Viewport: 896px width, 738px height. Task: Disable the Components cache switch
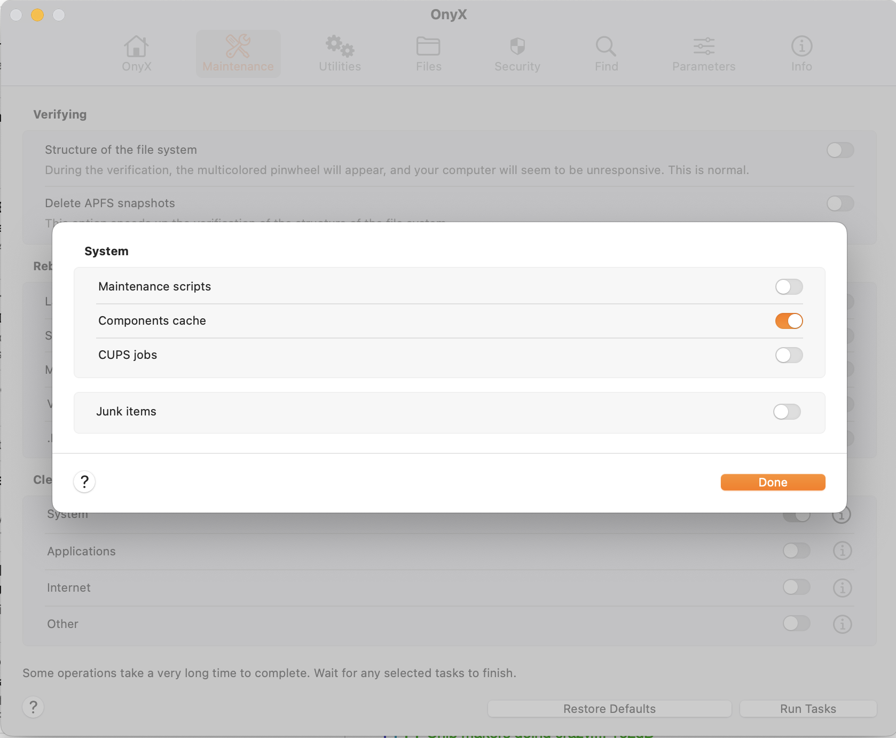tap(789, 321)
